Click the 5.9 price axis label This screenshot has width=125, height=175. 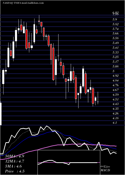114,19
